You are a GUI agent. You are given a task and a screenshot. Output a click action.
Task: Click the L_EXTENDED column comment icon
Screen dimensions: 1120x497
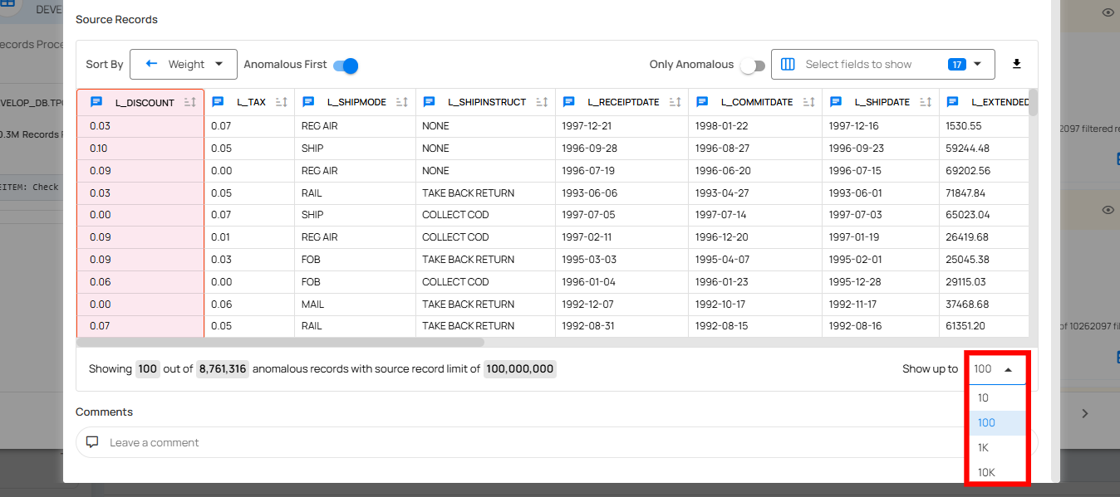click(953, 102)
